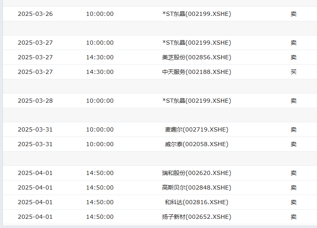This screenshot has width=317, height=228.
Task: Select the 高斯贝尔(002848.XSHE) stock name
Action: coord(197,187)
